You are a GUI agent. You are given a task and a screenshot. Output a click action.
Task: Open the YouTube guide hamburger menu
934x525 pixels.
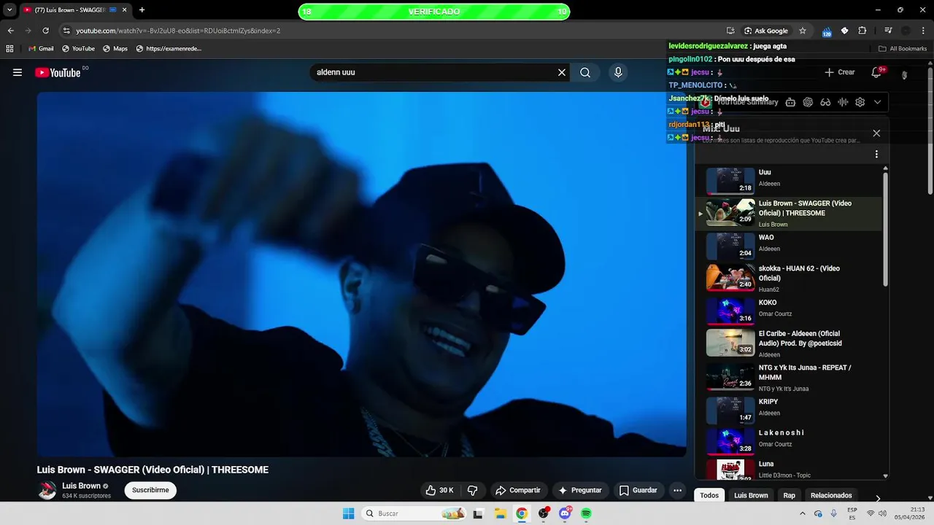point(18,72)
